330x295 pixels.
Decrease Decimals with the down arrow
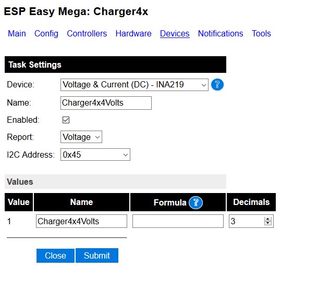268,223
